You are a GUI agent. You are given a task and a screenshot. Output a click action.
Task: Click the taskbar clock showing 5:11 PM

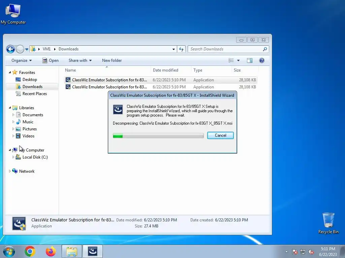(x=328, y=252)
